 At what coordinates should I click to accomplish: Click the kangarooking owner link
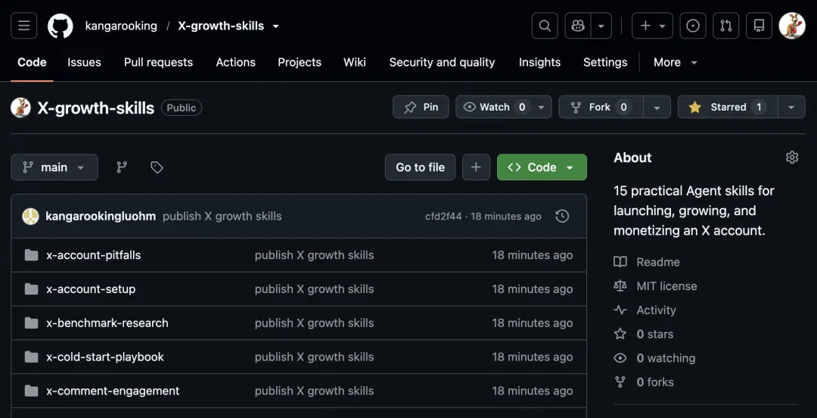(x=121, y=26)
